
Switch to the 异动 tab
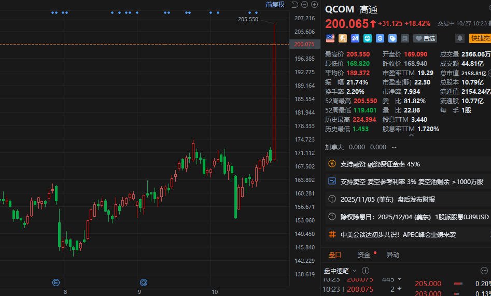[x=393, y=255]
